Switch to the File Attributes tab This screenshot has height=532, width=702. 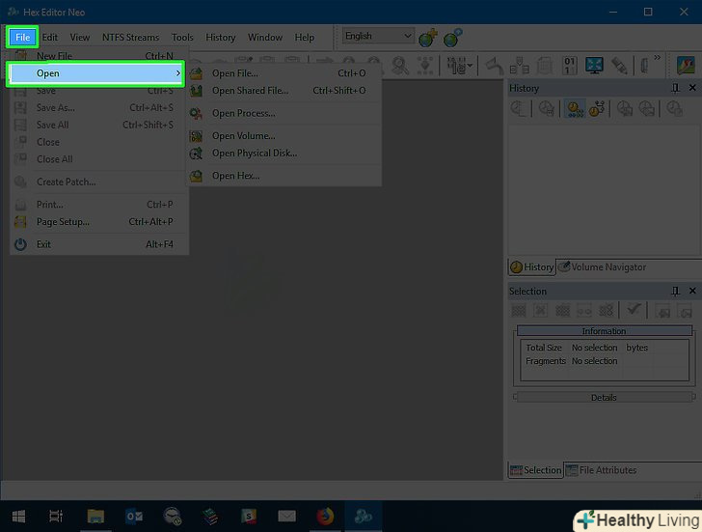(602, 470)
